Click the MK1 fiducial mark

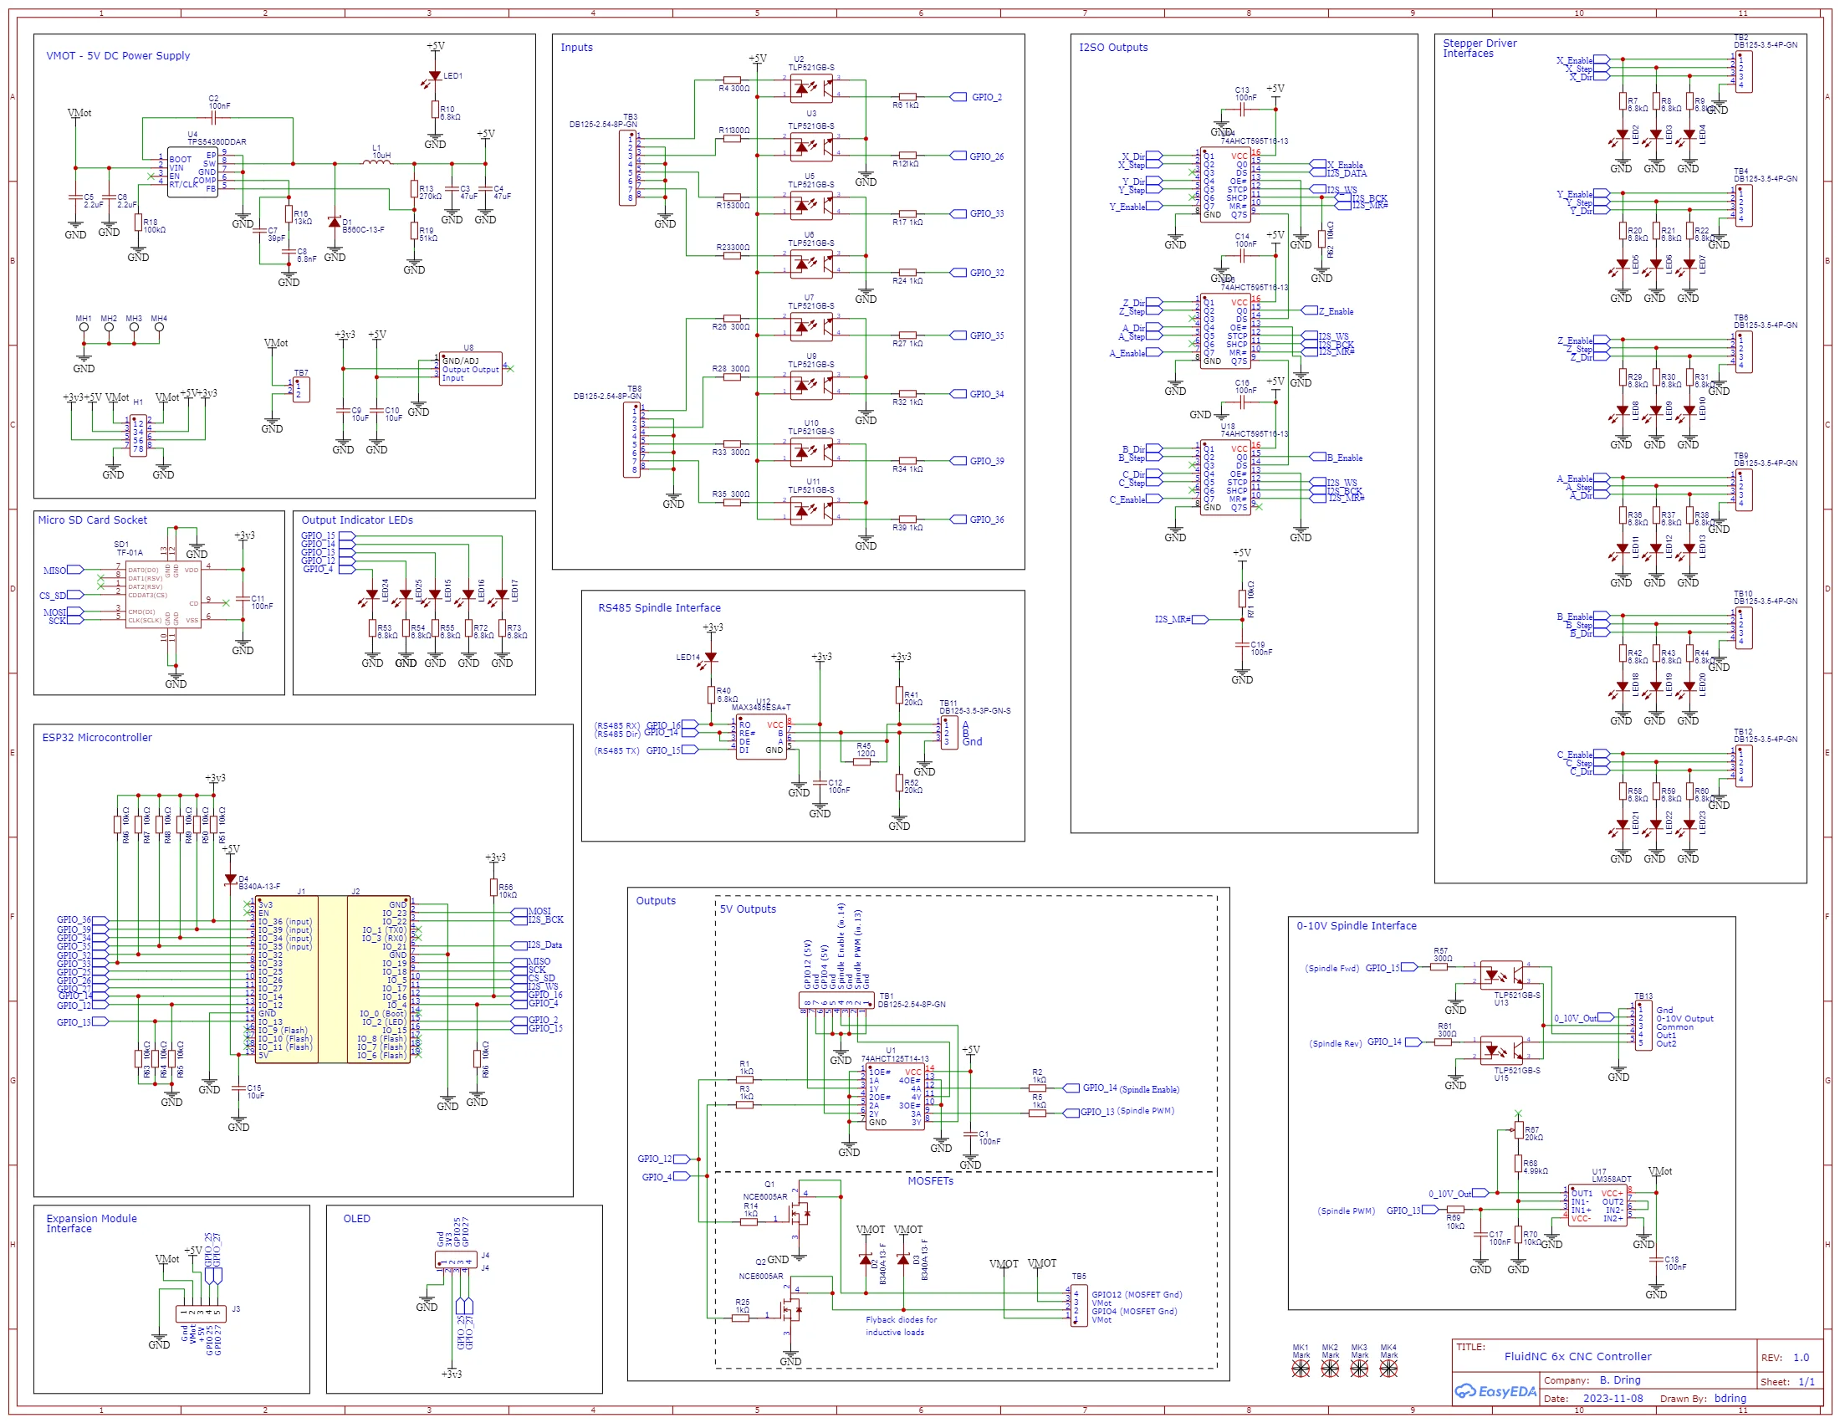(x=1301, y=1369)
